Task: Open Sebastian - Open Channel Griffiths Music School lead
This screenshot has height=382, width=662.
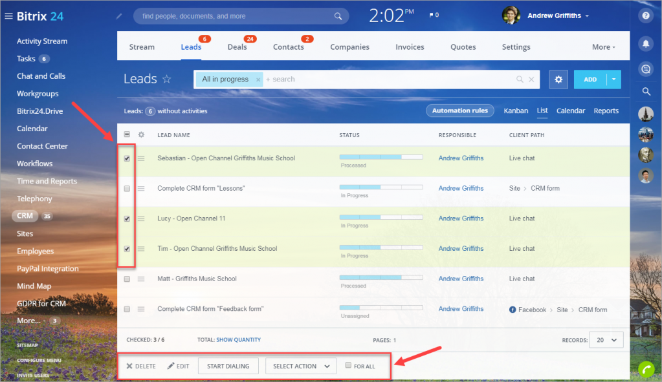Action: pyautogui.click(x=226, y=158)
